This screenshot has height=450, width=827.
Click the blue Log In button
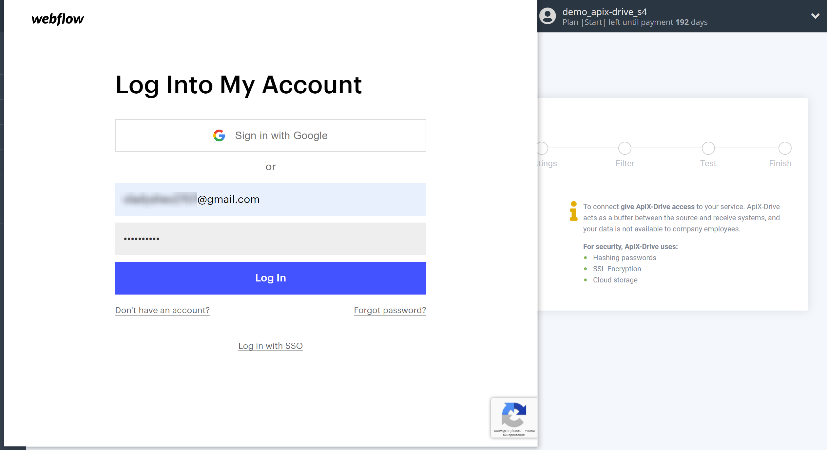[271, 278]
